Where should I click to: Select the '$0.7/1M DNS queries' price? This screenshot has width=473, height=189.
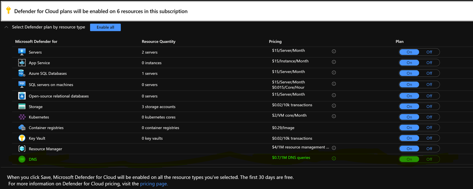click(291, 157)
